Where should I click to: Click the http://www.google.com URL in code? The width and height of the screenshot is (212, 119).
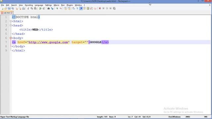click(x=48, y=42)
